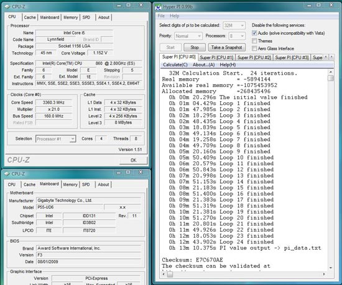Click the Loop 24 finished log line
The width and height of the screenshot is (342, 285).
[x=221, y=242]
